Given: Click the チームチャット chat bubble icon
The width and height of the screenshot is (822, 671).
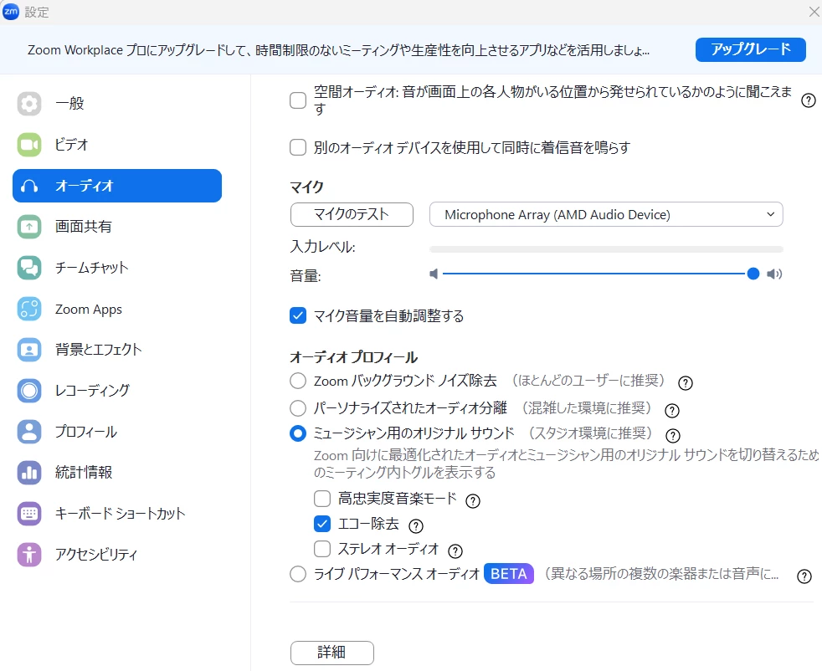Looking at the screenshot, I should [x=28, y=268].
